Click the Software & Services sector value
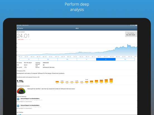This screenshot has height=115, width=154. coord(49,67)
